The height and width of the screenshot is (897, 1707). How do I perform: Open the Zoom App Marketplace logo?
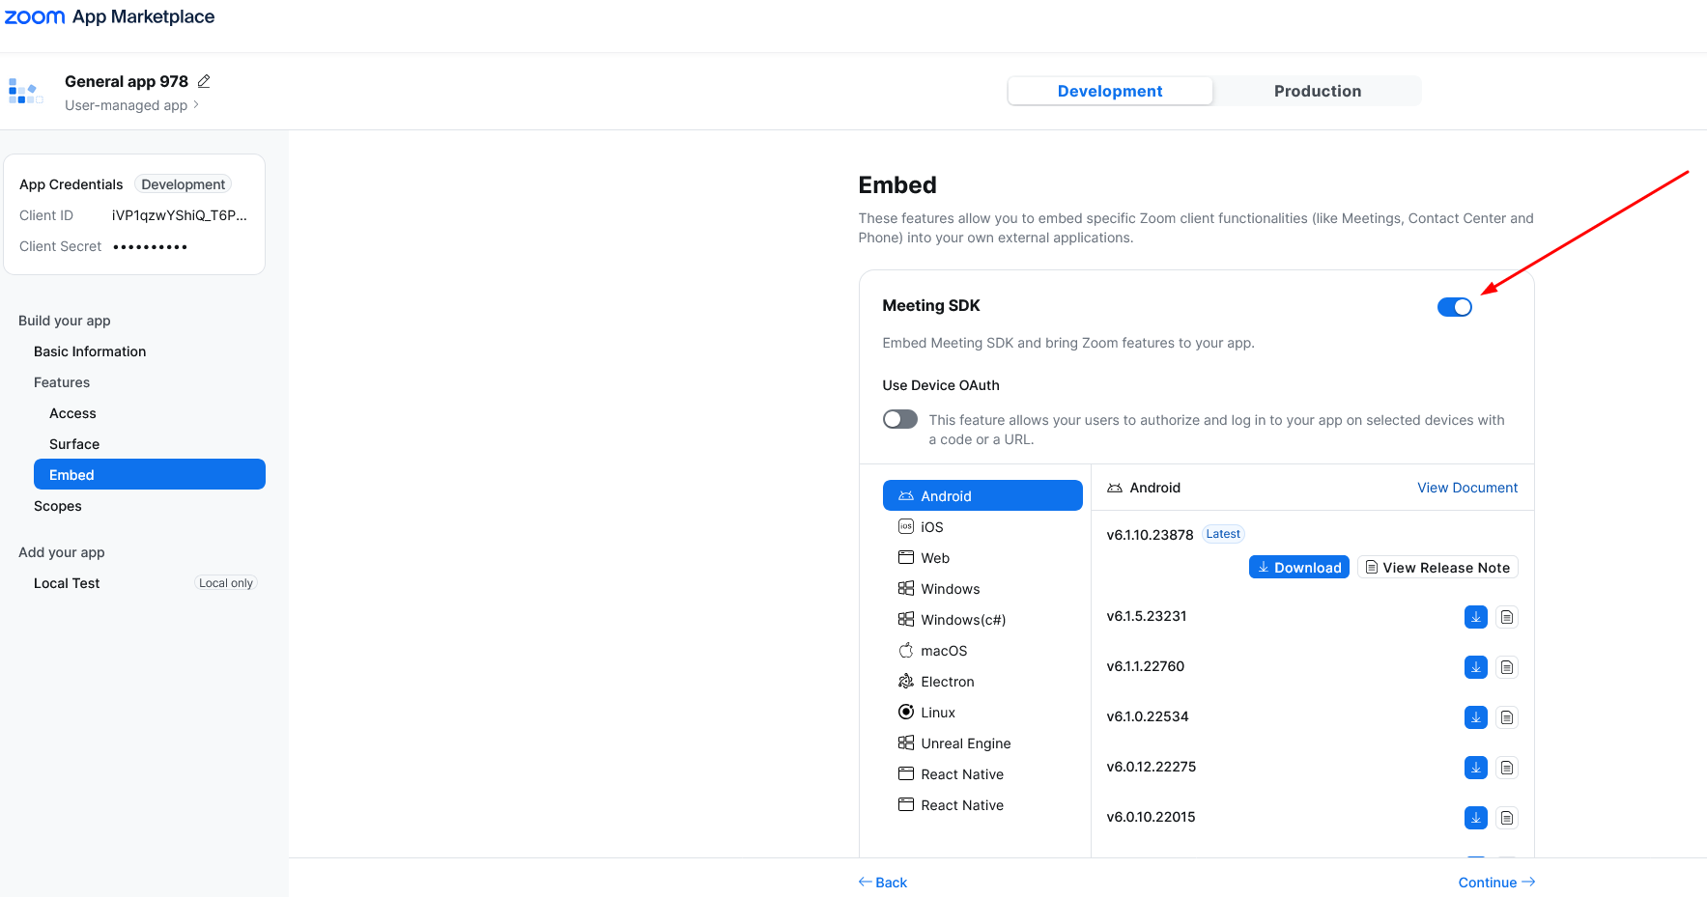click(x=109, y=16)
